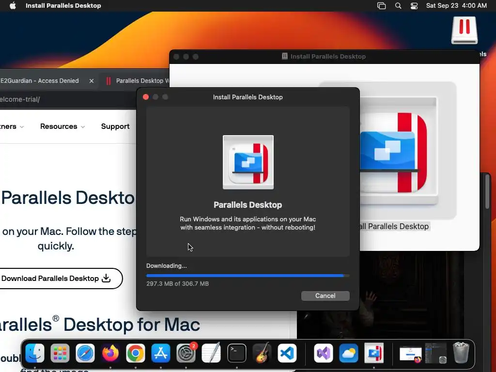Close the Install Parallels Desktop dialog

point(146,97)
